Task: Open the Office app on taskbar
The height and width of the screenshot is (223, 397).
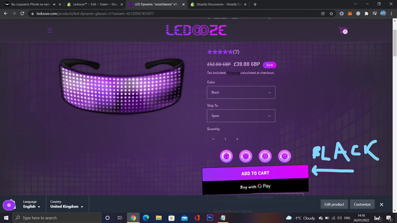Action: click(x=197, y=217)
